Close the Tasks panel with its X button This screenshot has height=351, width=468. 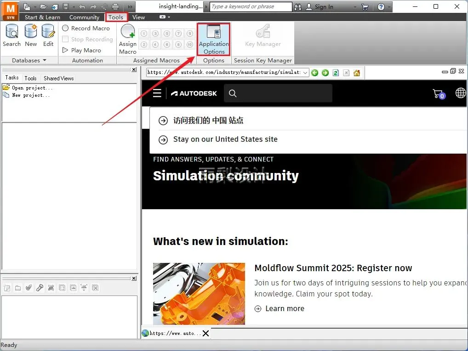[x=134, y=69]
